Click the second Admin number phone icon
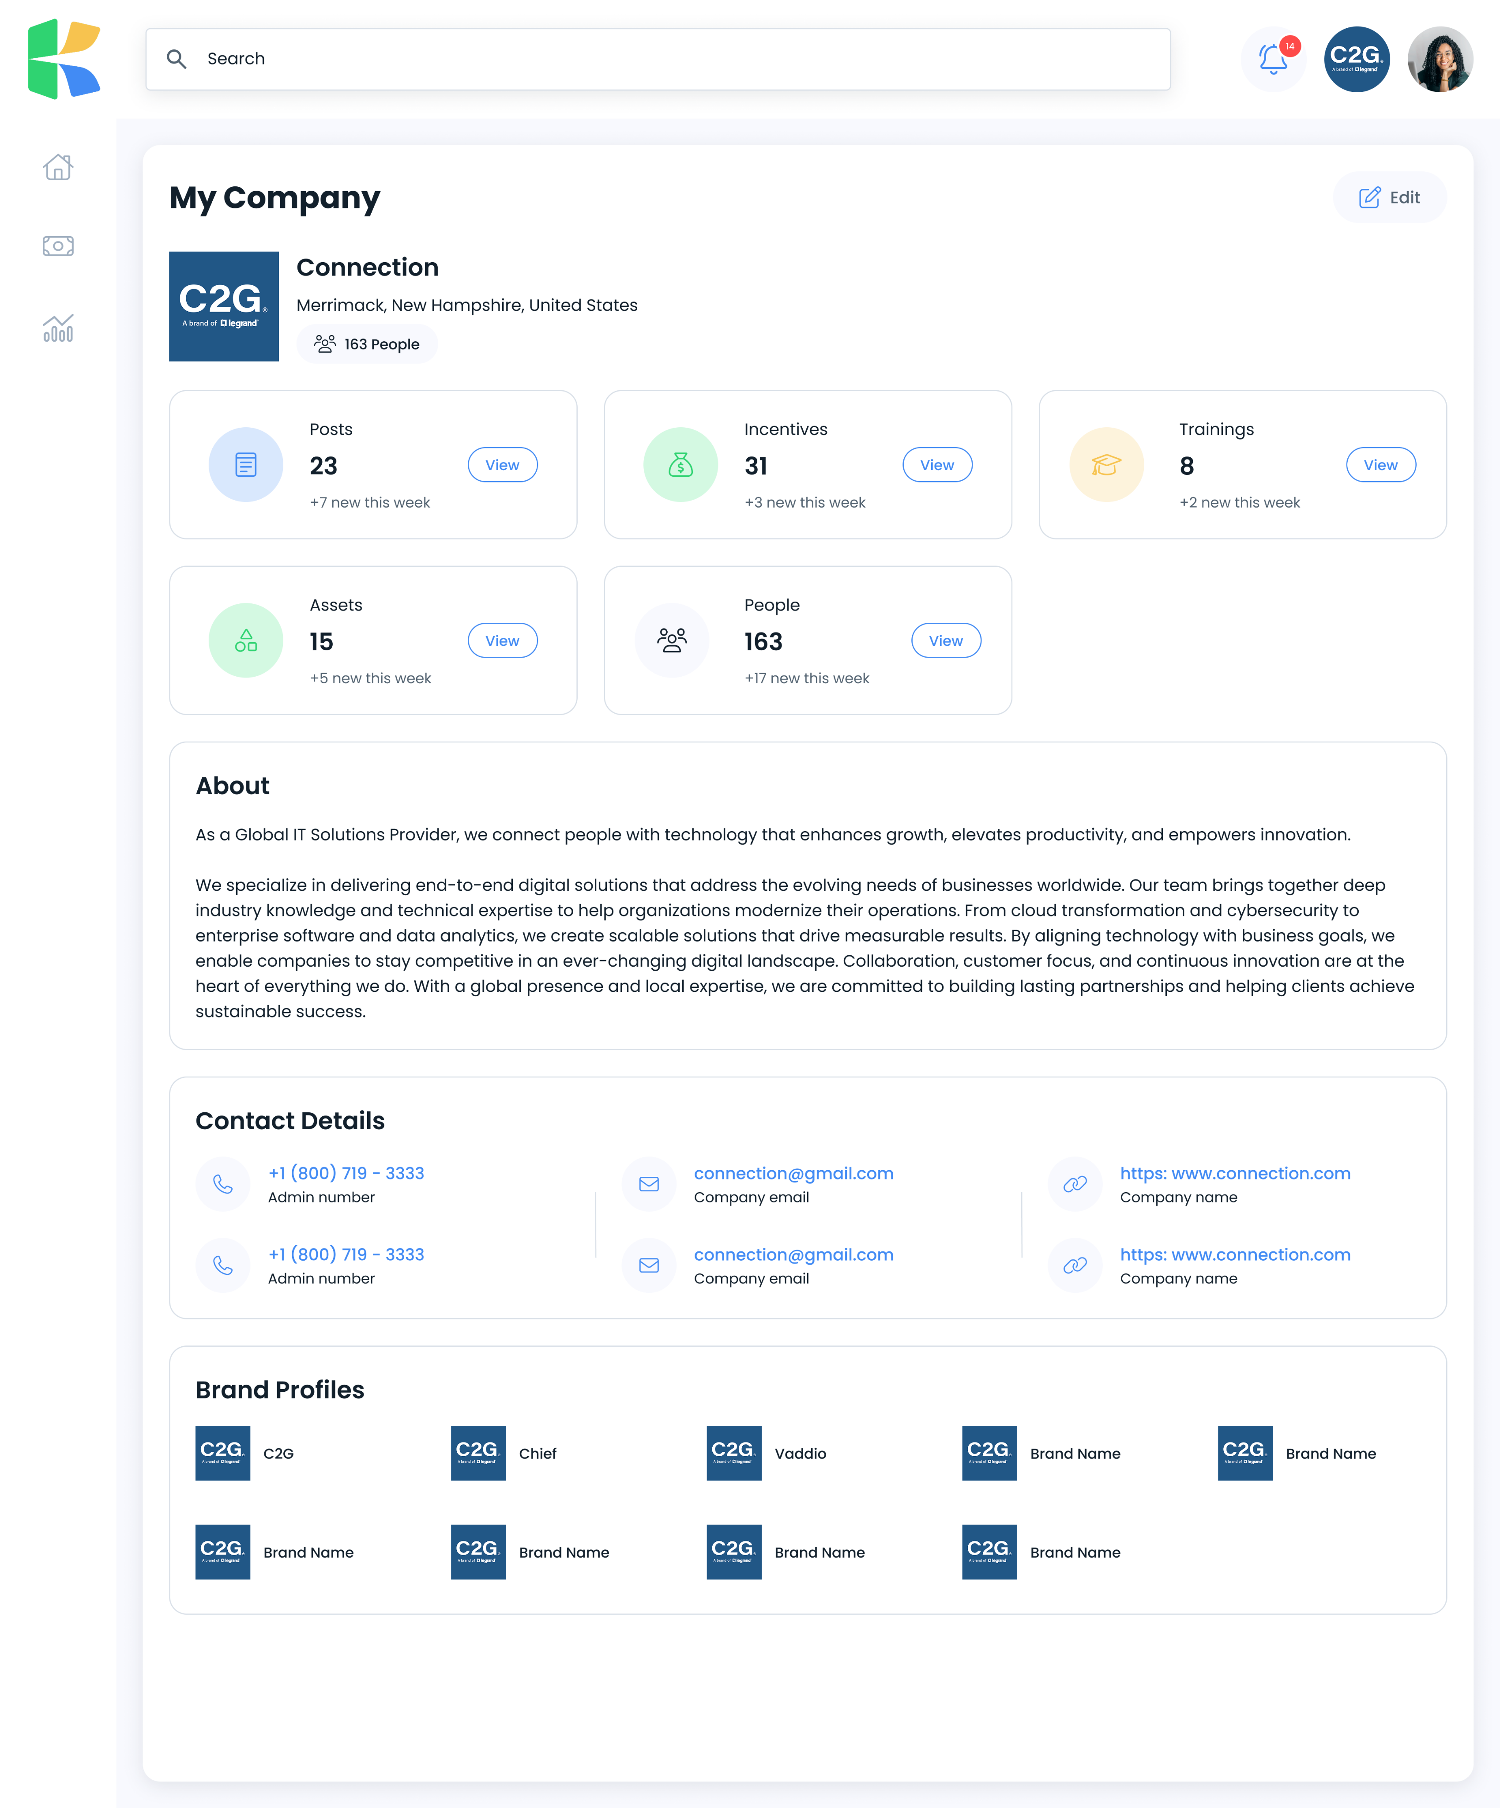1500x1808 pixels. pyautogui.click(x=223, y=1266)
